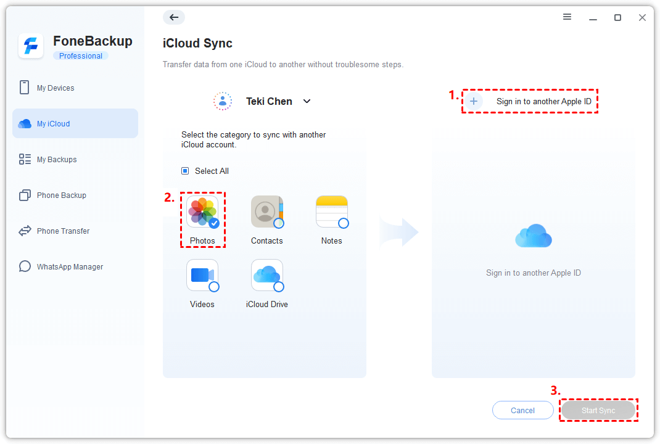Image resolution: width=660 pixels, height=444 pixels.
Task: Toggle the Select All checkbox
Action: tap(185, 171)
